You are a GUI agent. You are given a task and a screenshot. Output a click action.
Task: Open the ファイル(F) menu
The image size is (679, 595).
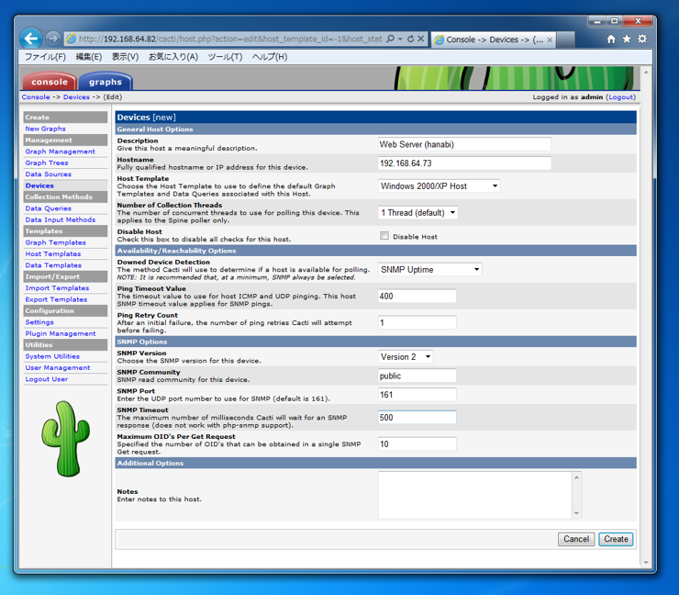45,57
